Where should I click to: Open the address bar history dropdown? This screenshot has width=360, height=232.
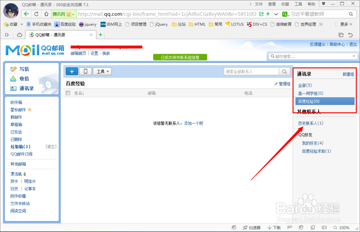[276, 14]
